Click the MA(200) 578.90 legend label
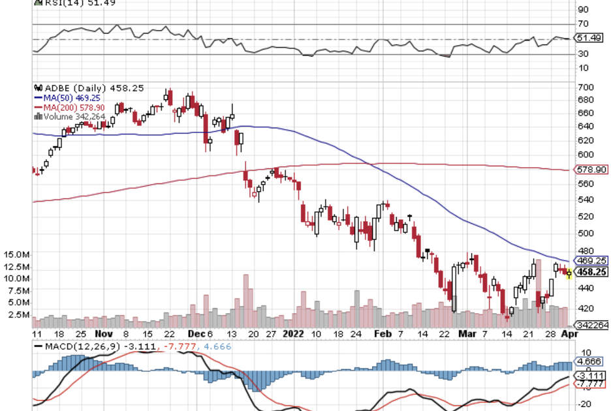 click(74, 107)
